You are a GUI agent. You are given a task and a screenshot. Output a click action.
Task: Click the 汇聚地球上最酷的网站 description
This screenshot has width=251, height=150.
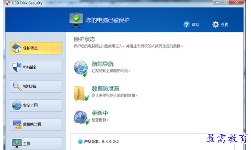111,71
